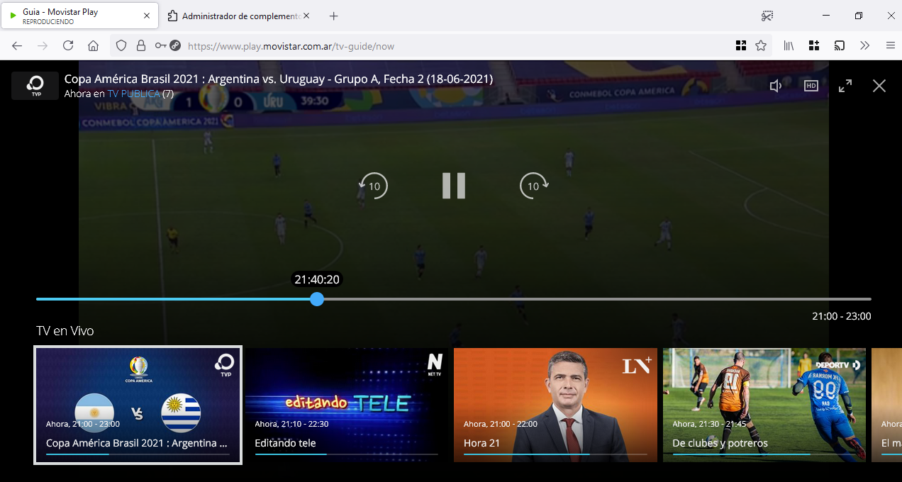
Task: Expand more tools overflow chevron
Action: [x=864, y=45]
